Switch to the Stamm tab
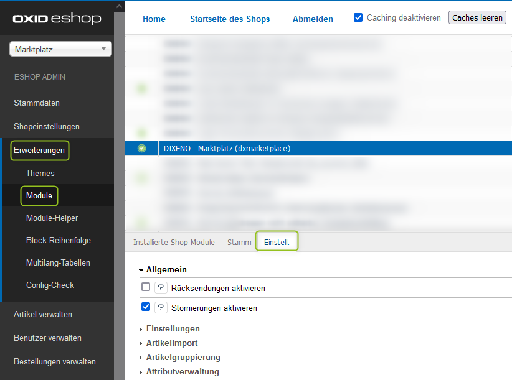The width and height of the screenshot is (512, 380). [x=239, y=242]
